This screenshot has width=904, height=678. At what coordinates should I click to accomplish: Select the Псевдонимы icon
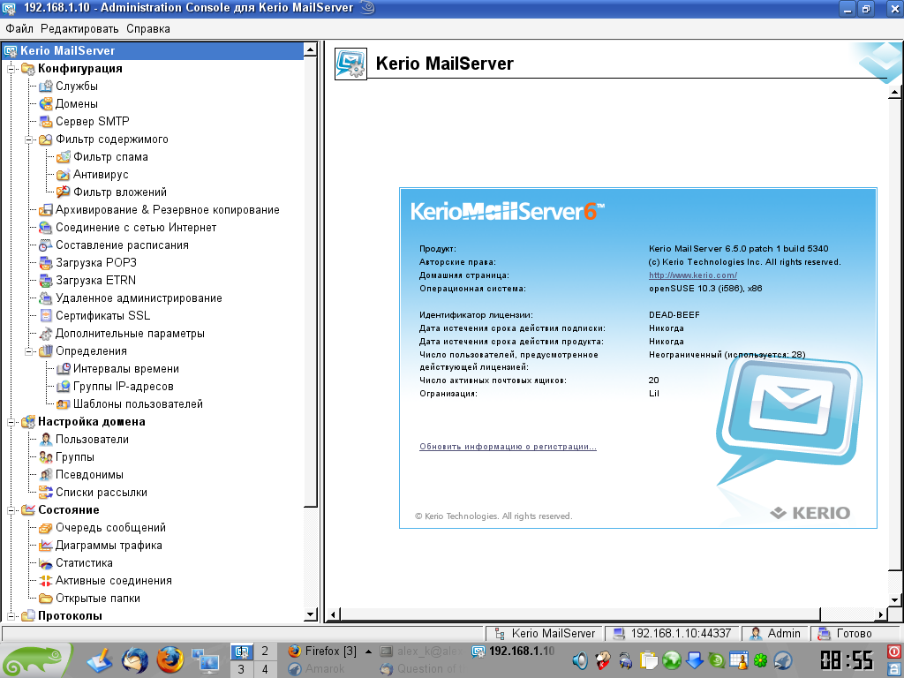(x=46, y=475)
